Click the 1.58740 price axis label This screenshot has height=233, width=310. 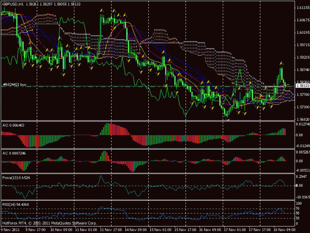303,70
